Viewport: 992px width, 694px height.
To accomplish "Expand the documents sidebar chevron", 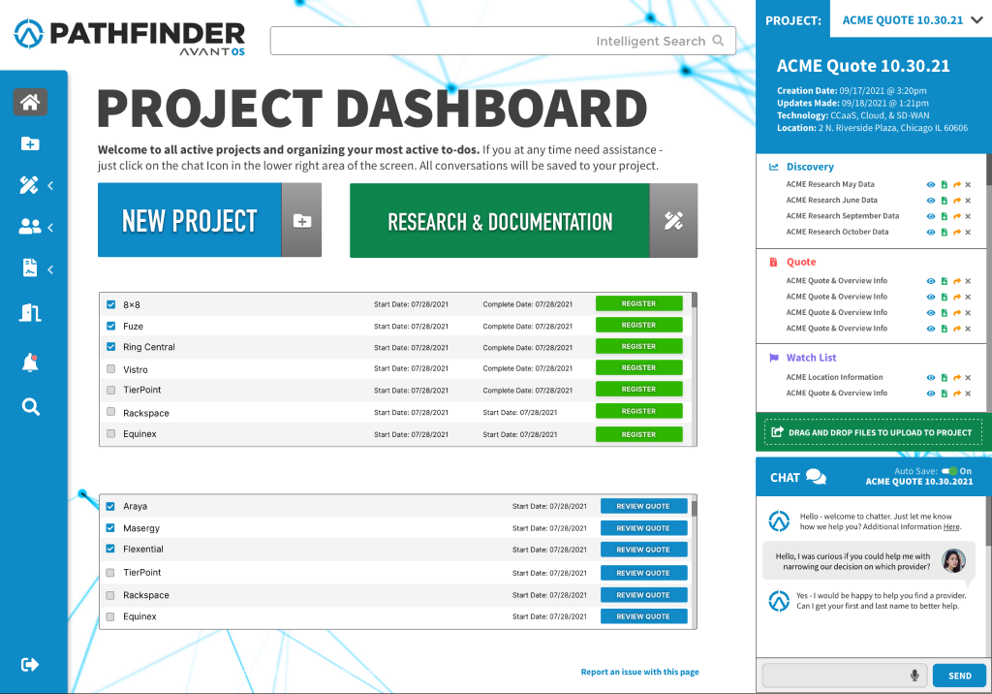I will 50,269.
